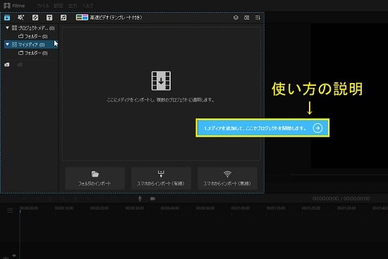This screenshot has height=259, width=388.
Task: Click the split-view icon in media panel header
Action: click(247, 18)
